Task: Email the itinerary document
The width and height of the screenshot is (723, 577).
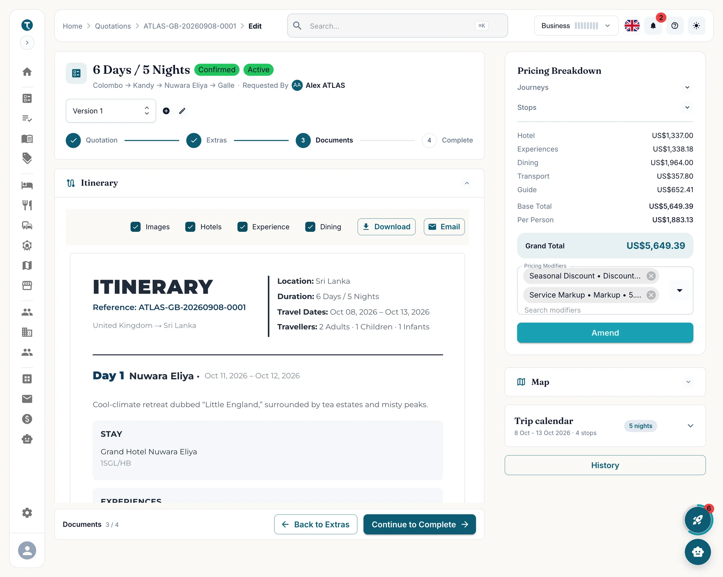Action: coord(444,227)
